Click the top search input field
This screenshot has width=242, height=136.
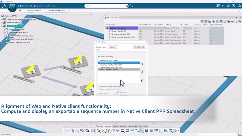[105, 6]
